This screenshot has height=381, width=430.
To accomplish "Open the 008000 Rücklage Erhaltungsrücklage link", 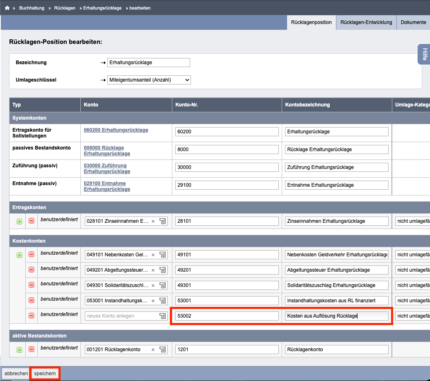I will tap(107, 151).
